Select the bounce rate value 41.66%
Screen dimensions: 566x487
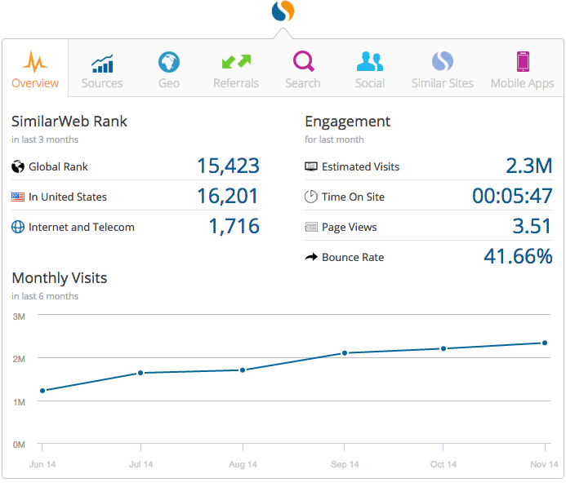(518, 257)
